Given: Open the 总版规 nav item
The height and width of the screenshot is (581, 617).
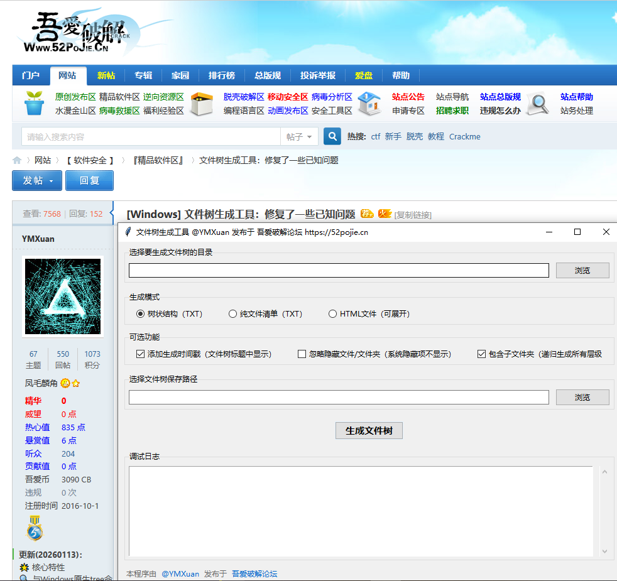Looking at the screenshot, I should (268, 75).
